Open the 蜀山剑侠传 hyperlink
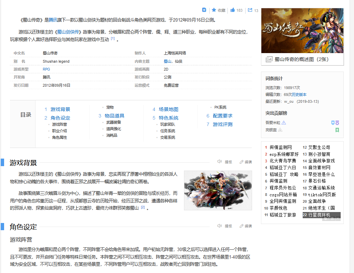 (x=68, y=32)
